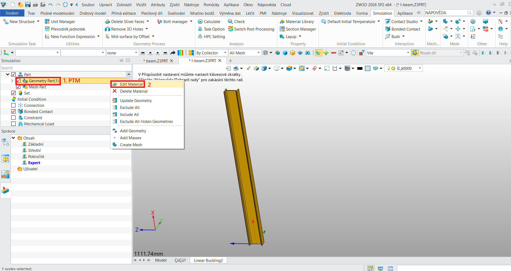Click the black background color swatch
The image size is (511, 271).
(x=360, y=68)
